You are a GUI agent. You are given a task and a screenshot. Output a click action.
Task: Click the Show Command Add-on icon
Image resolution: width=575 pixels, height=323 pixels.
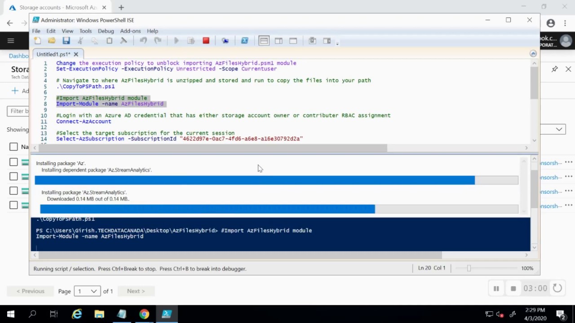click(327, 41)
